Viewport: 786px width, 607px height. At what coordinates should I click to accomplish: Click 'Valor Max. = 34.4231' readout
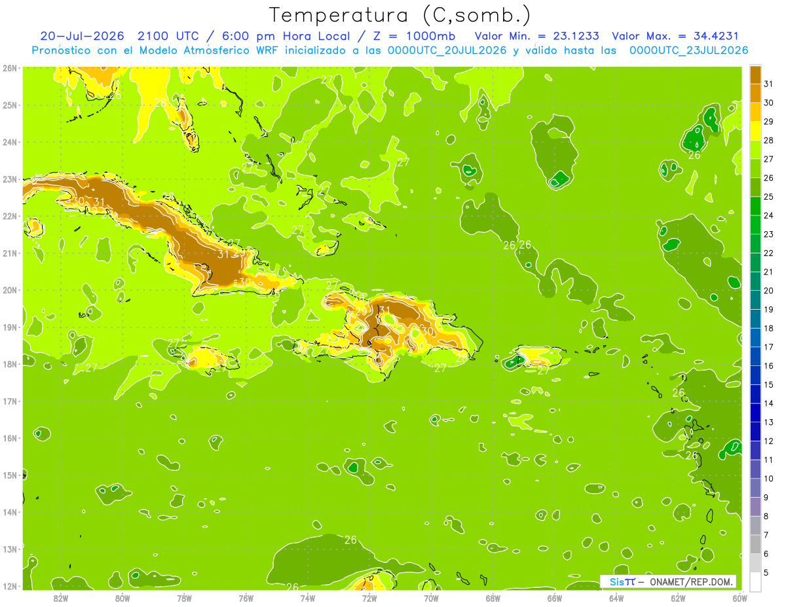[x=675, y=36]
